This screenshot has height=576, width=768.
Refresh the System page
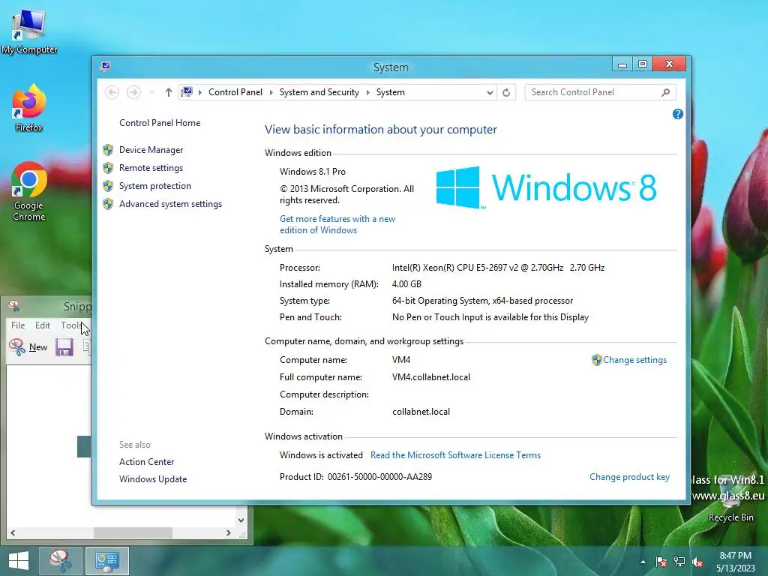pyautogui.click(x=506, y=92)
